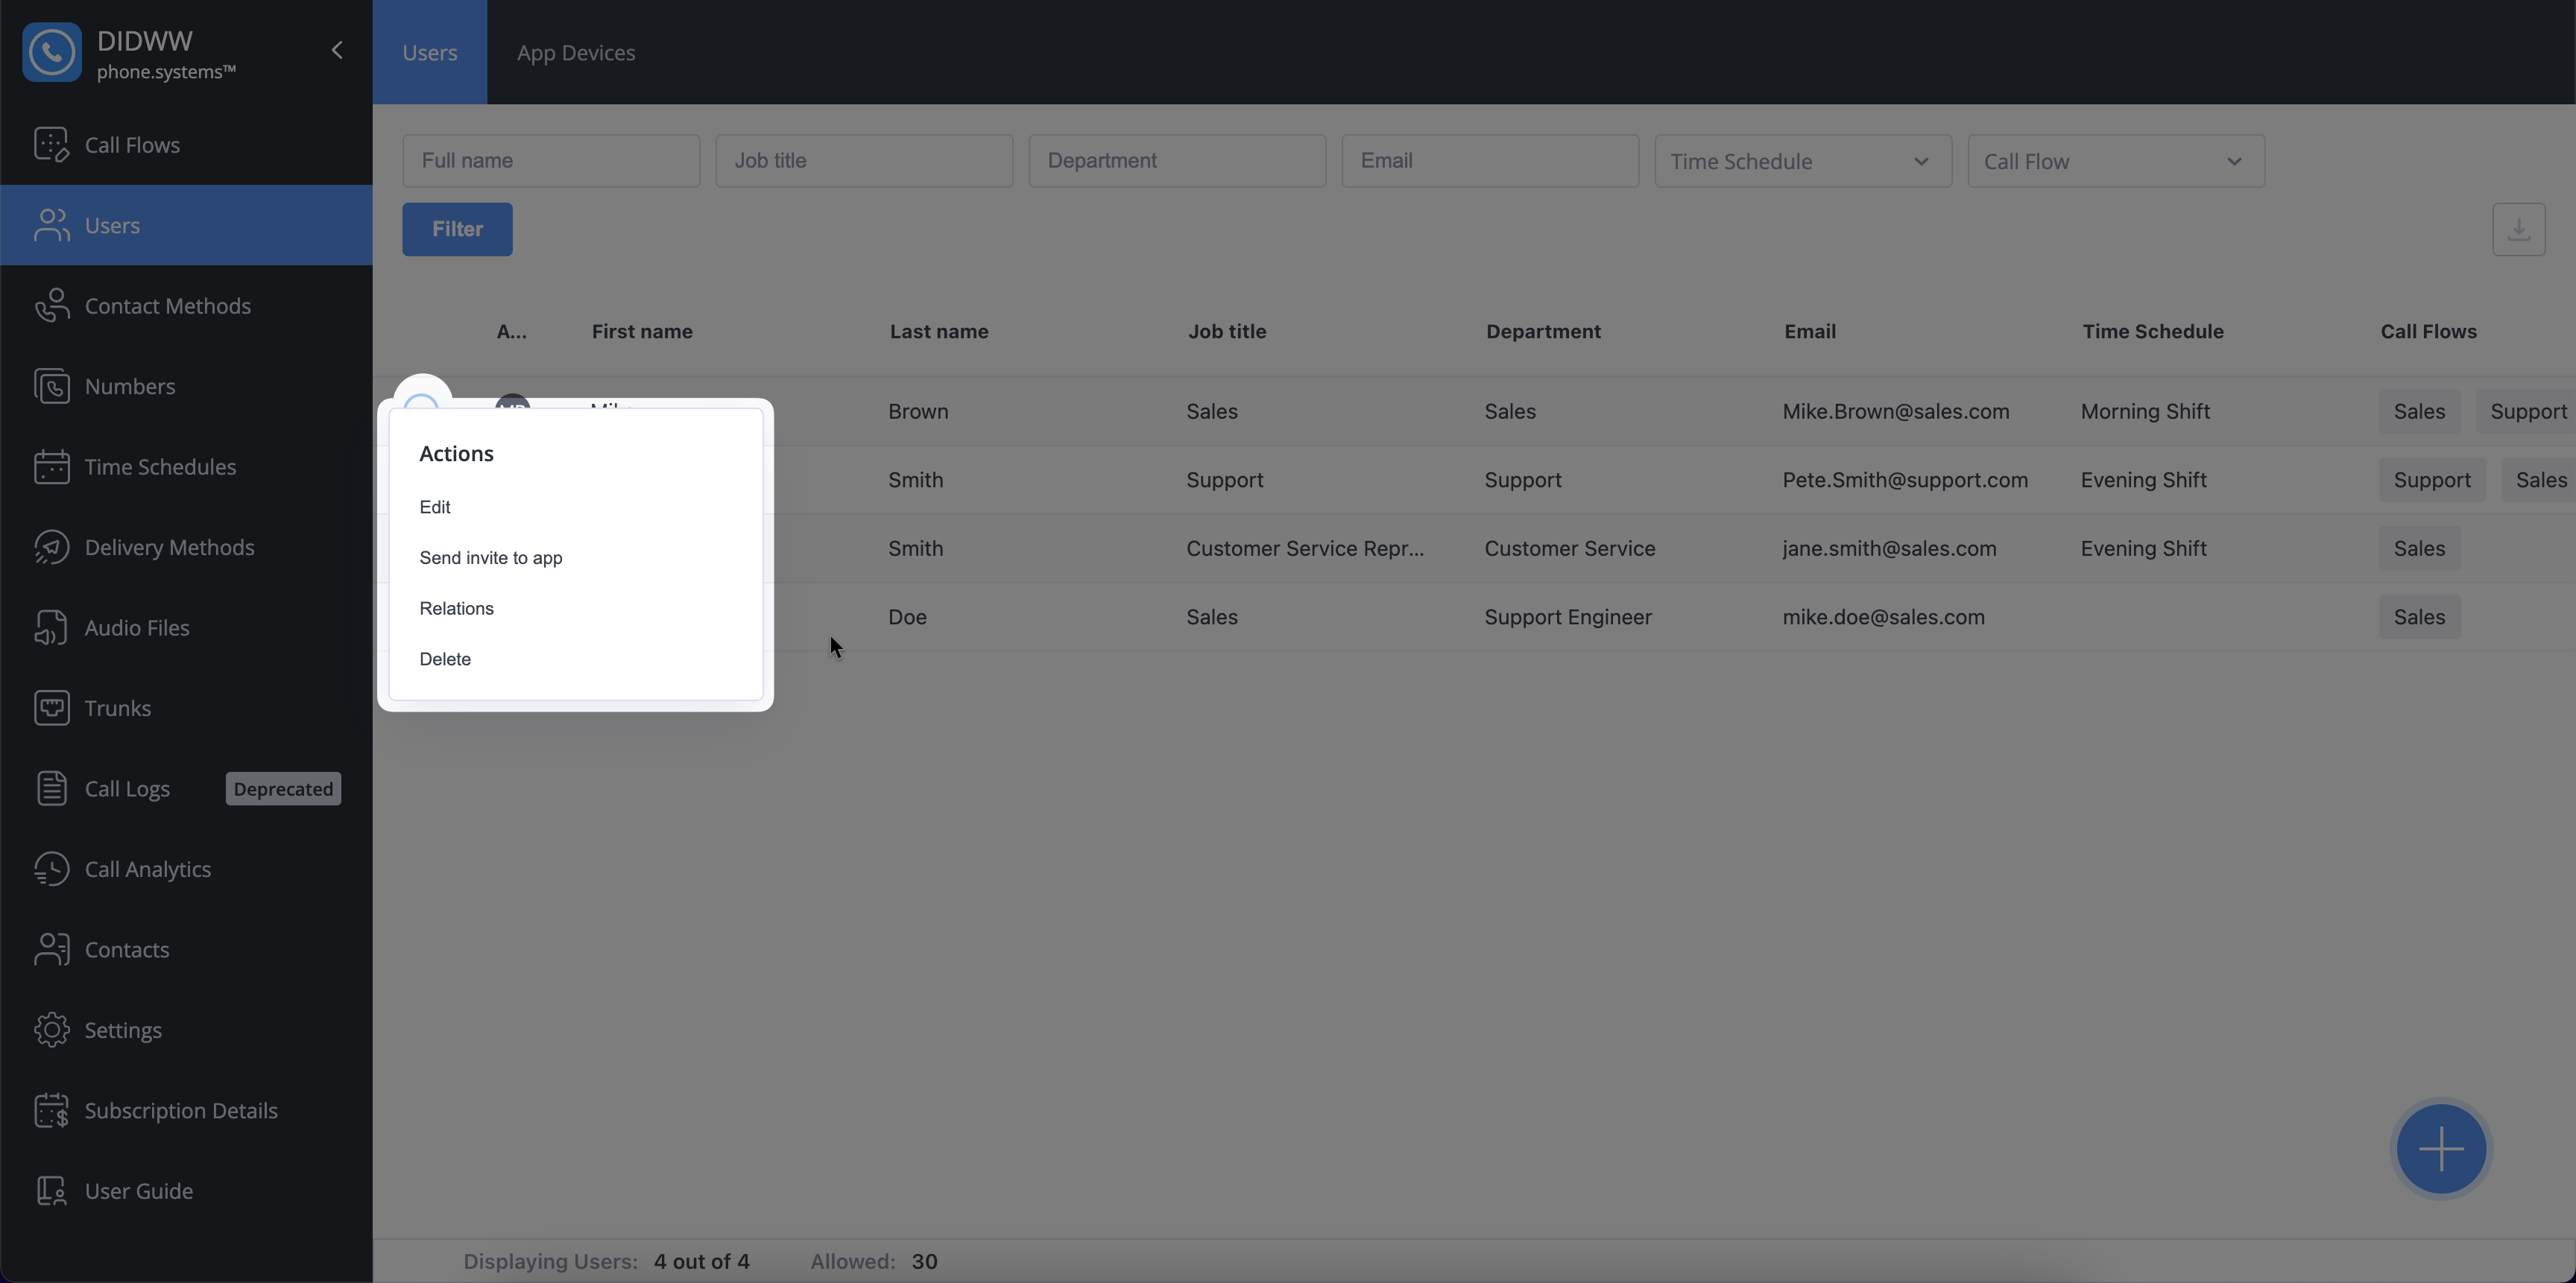Open the Contact Methods sidebar icon
The image size is (2576, 1283).
pos(51,305)
